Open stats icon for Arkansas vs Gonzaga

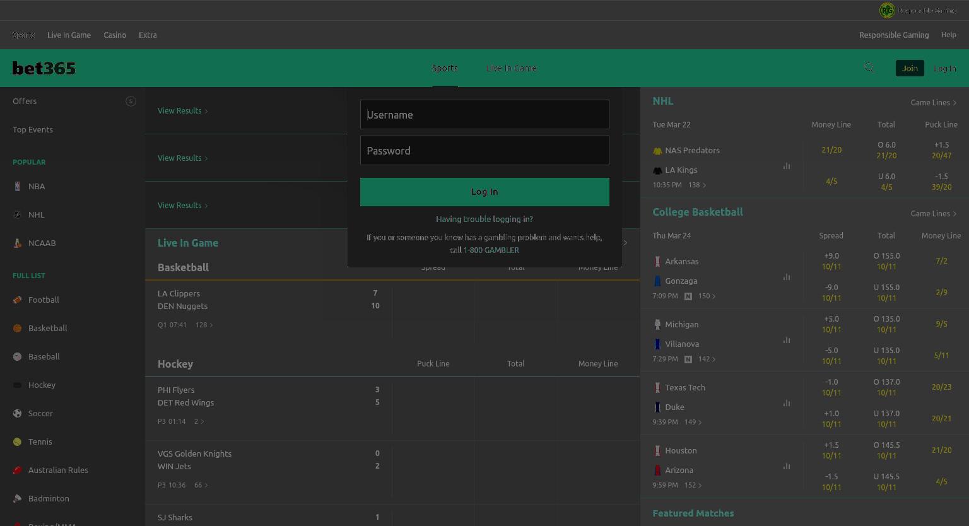(x=787, y=277)
